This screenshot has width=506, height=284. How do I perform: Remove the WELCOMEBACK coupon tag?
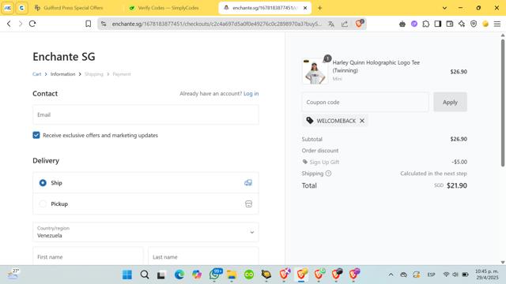click(362, 121)
